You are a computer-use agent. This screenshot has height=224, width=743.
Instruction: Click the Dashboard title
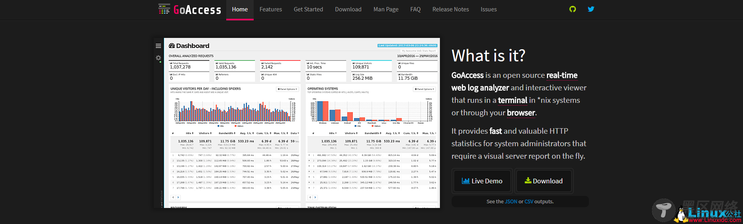(x=189, y=46)
